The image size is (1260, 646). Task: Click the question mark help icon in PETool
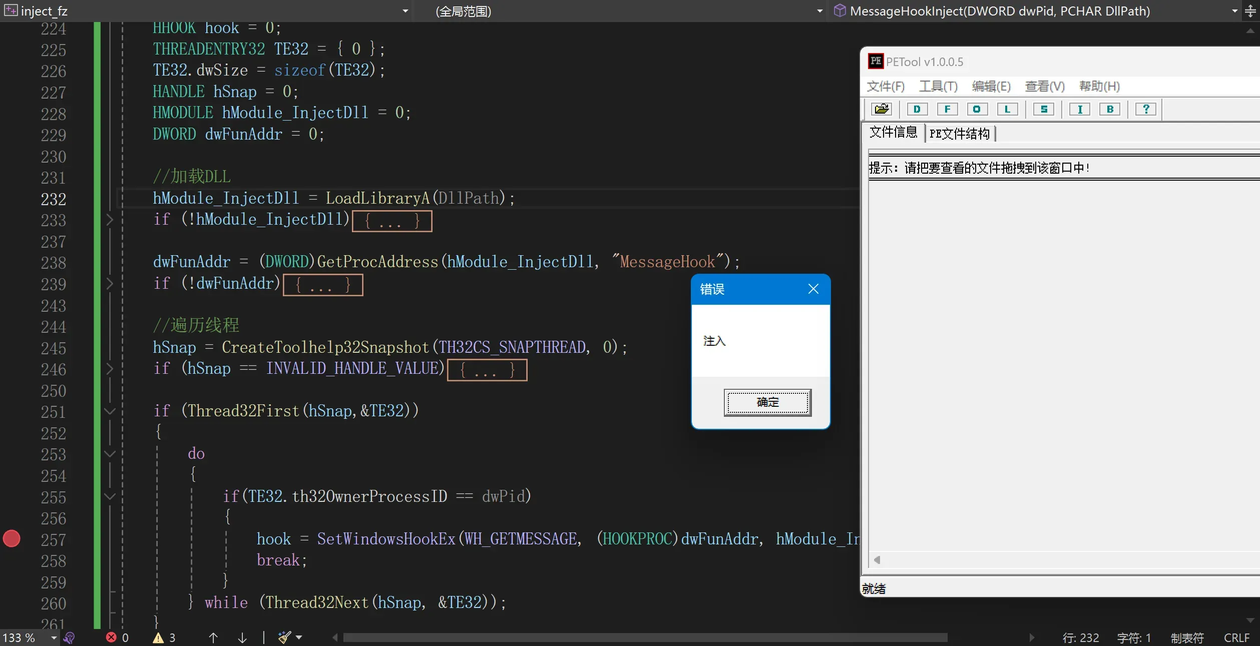[1145, 109]
